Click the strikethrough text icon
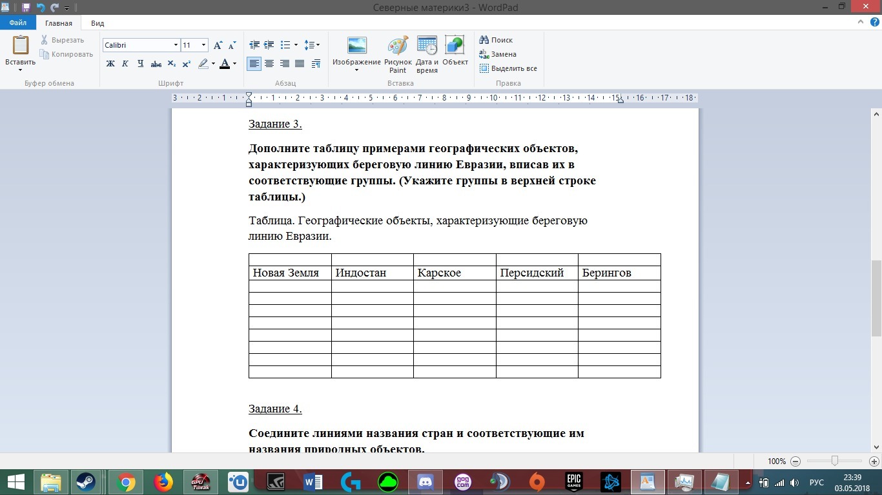Viewport: 882px width, 495px height. (x=156, y=64)
